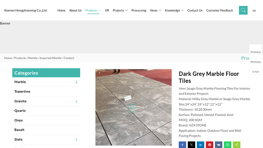Open the green share options icon

click(x=237, y=145)
